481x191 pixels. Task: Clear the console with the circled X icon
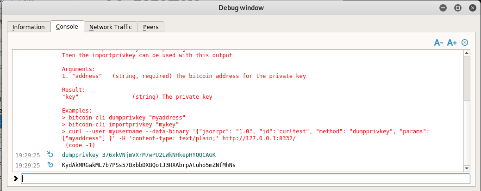[465, 42]
